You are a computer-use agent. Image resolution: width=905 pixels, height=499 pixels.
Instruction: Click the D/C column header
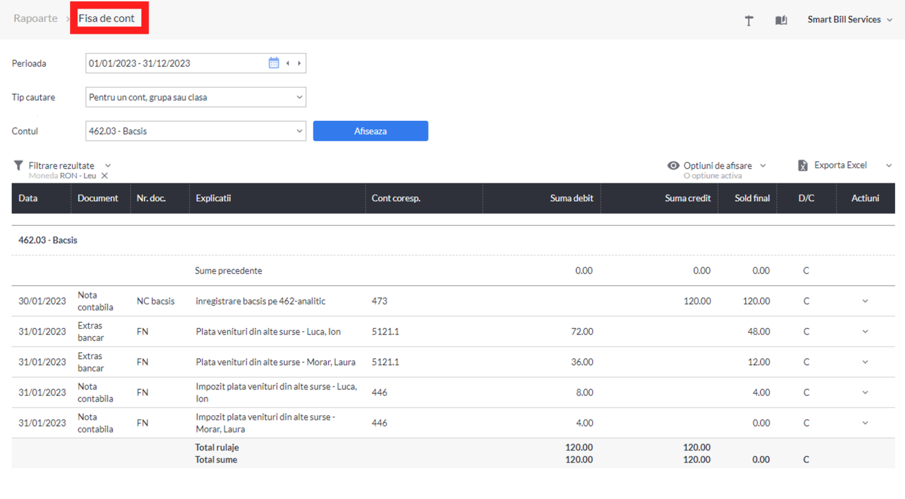pos(806,198)
